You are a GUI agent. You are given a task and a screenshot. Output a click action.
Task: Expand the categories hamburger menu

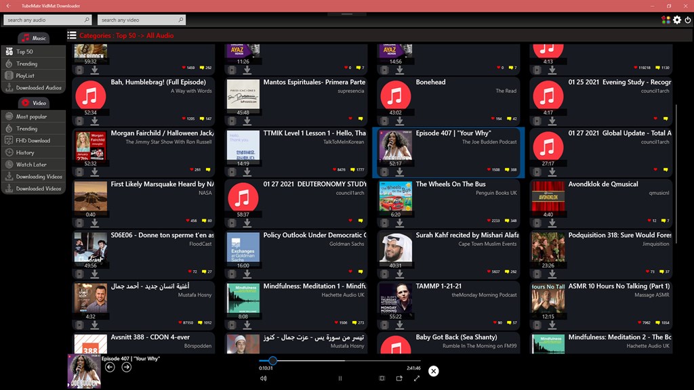coord(72,35)
